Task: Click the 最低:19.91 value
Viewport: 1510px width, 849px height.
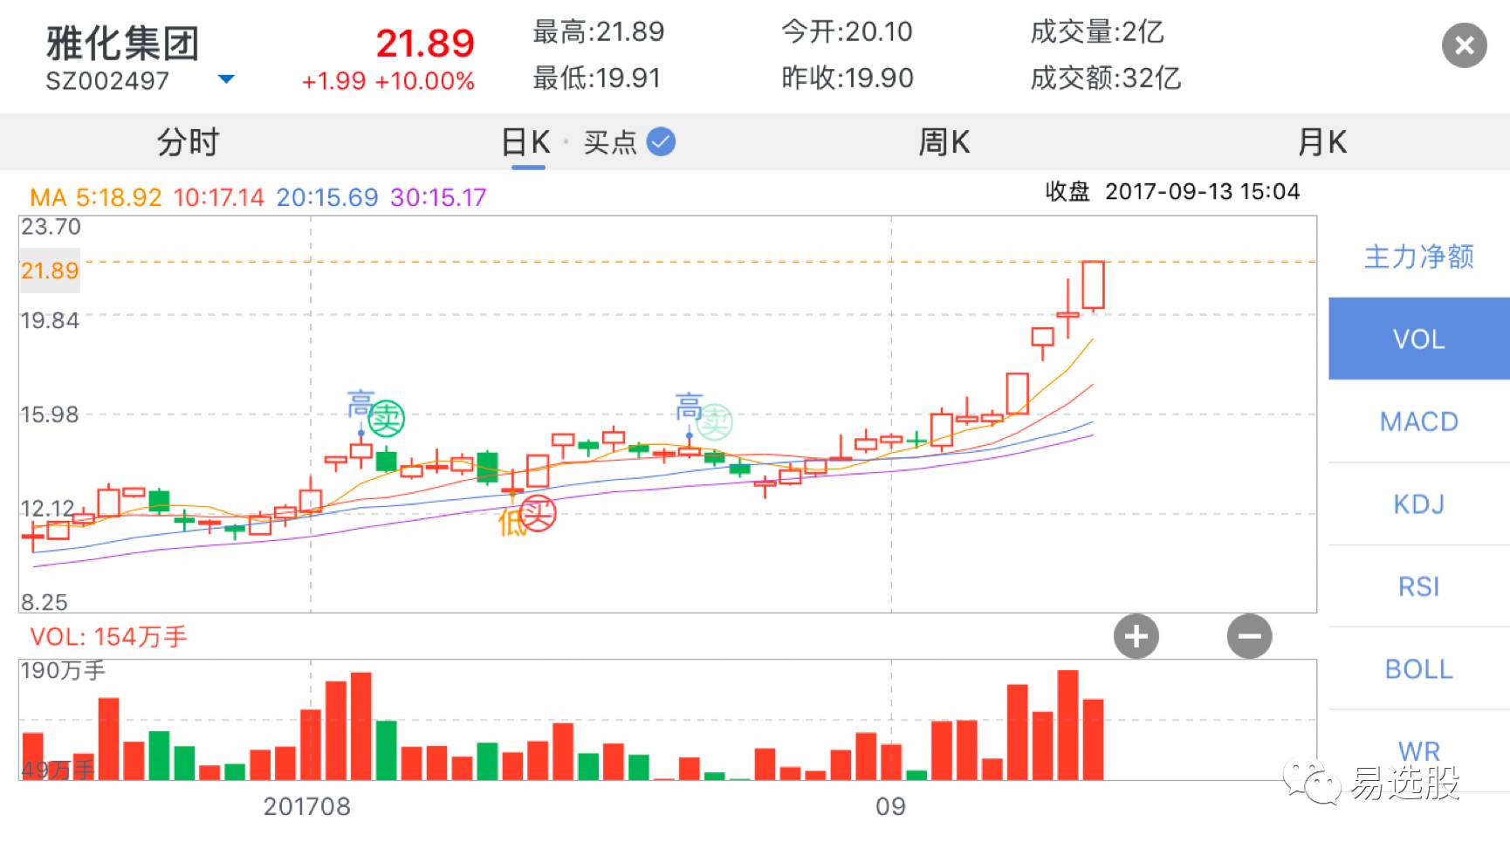Action: (x=597, y=78)
